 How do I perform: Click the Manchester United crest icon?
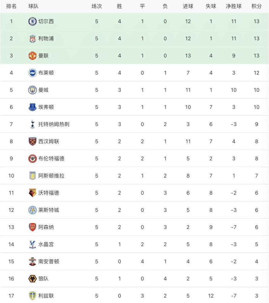32,56
